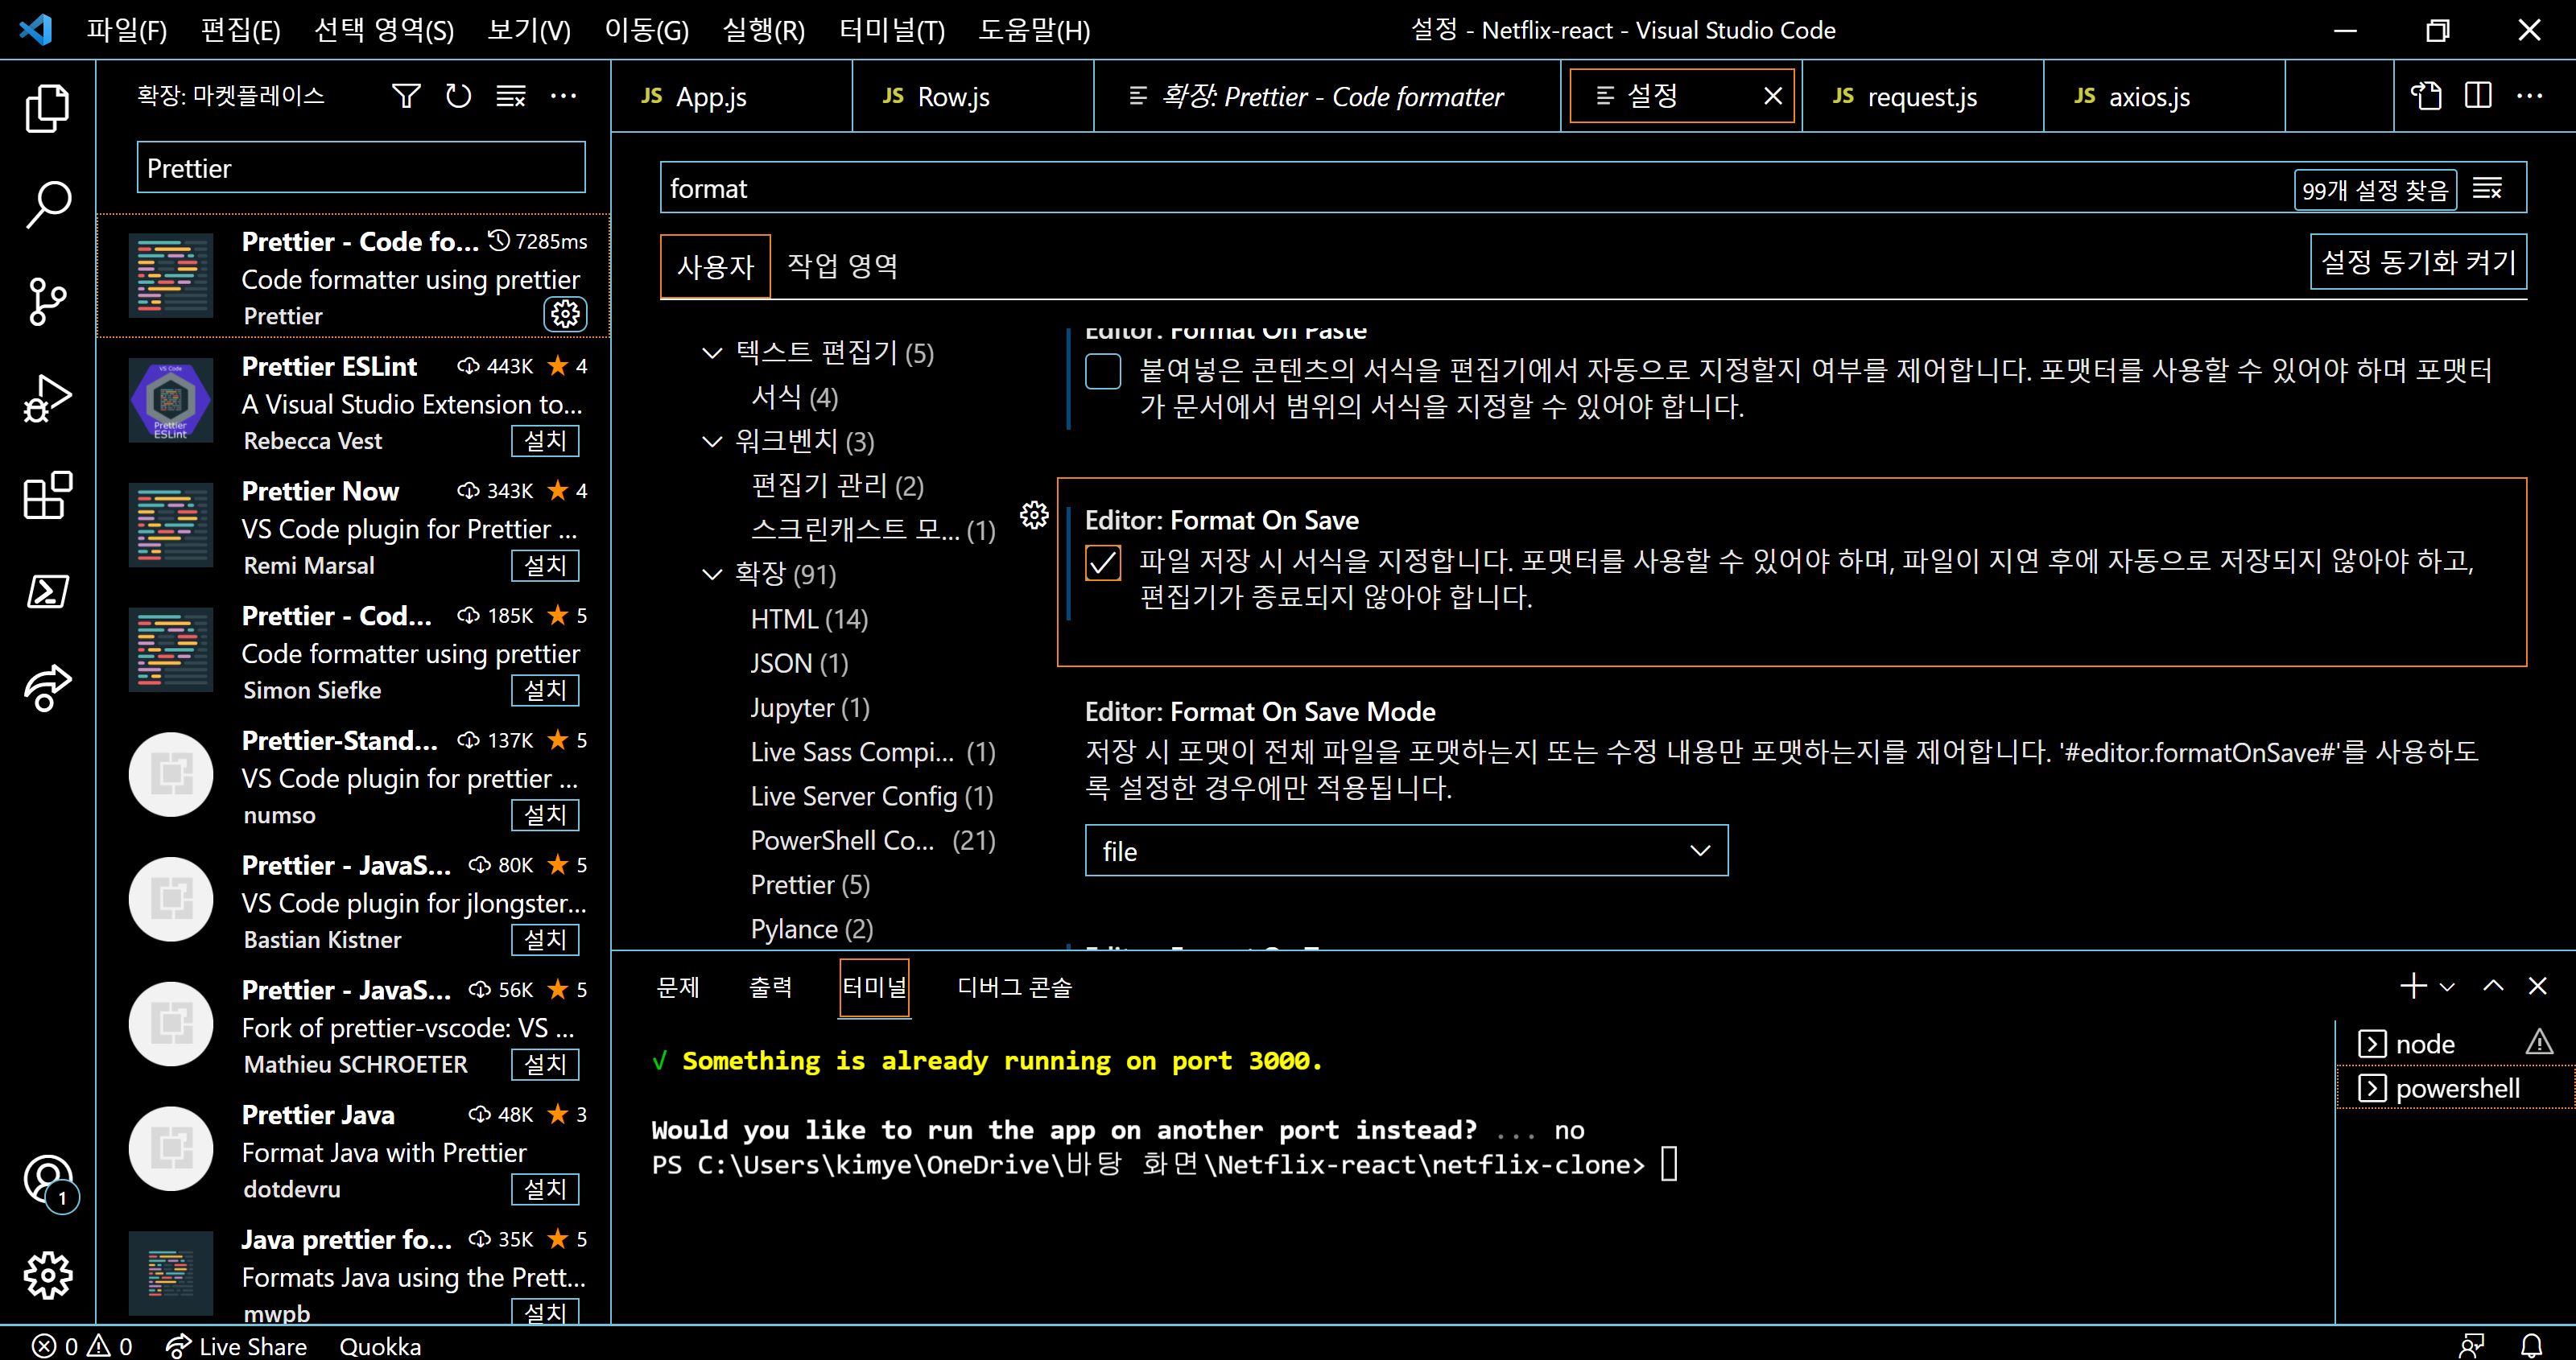
Task: Open the Live Share activity bar icon
Action: 47,688
